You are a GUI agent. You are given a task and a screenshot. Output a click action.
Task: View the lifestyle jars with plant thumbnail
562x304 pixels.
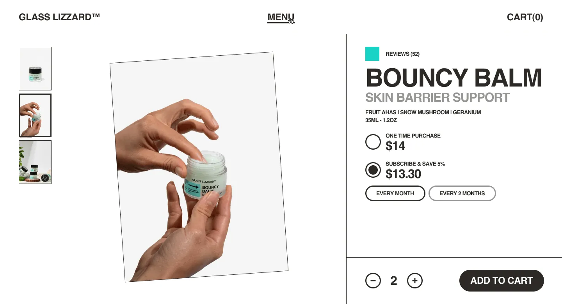pyautogui.click(x=35, y=162)
